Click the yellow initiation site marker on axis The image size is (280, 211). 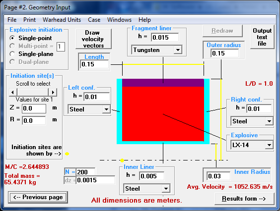(x=122, y=160)
